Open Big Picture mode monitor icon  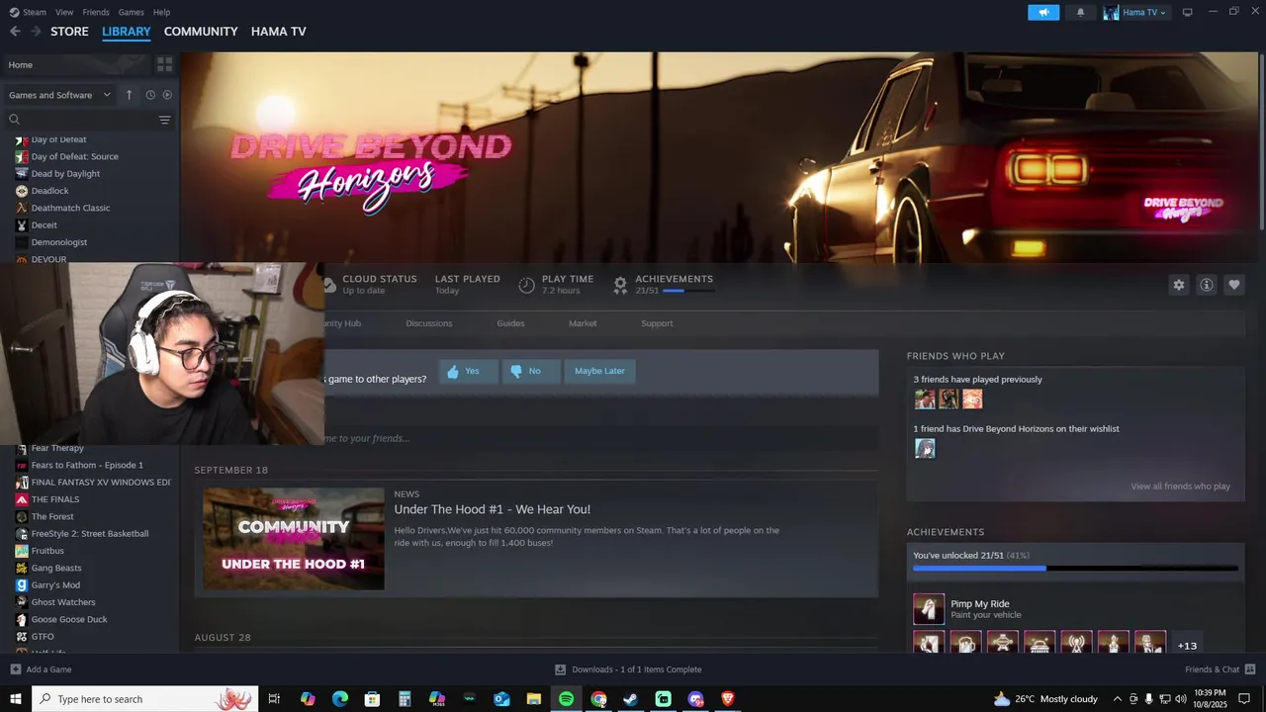(1187, 12)
